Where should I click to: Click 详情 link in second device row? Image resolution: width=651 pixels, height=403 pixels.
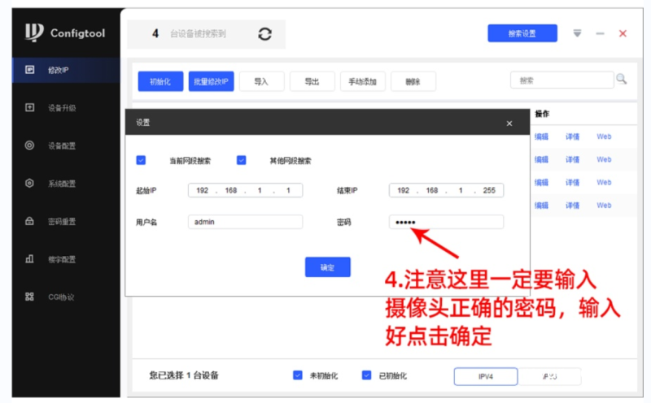click(x=573, y=159)
